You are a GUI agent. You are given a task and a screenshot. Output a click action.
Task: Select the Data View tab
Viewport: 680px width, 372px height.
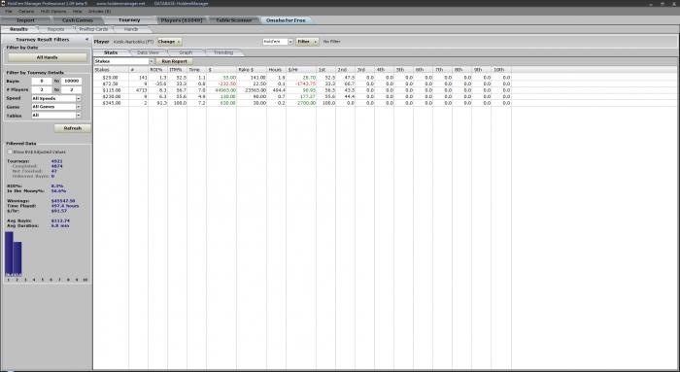(x=149, y=52)
